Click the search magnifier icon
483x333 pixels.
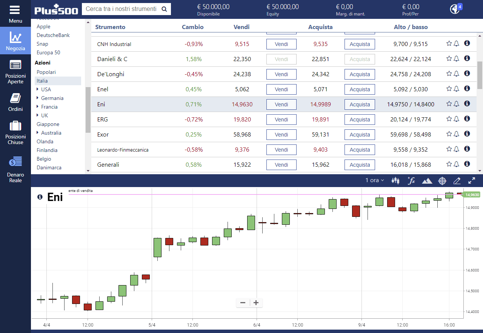164,9
